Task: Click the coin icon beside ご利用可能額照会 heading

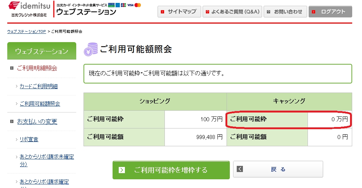Action: (x=90, y=49)
